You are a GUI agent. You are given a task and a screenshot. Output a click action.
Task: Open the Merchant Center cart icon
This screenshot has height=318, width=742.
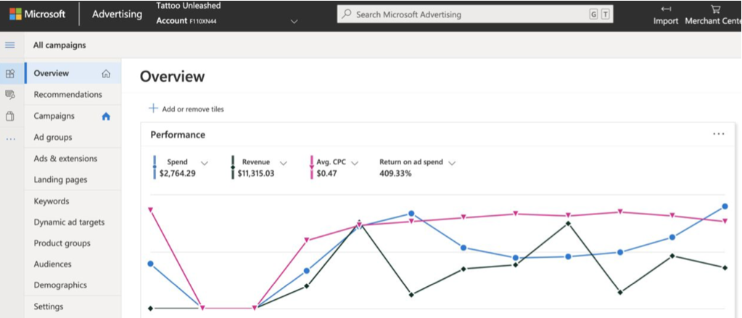(715, 9)
